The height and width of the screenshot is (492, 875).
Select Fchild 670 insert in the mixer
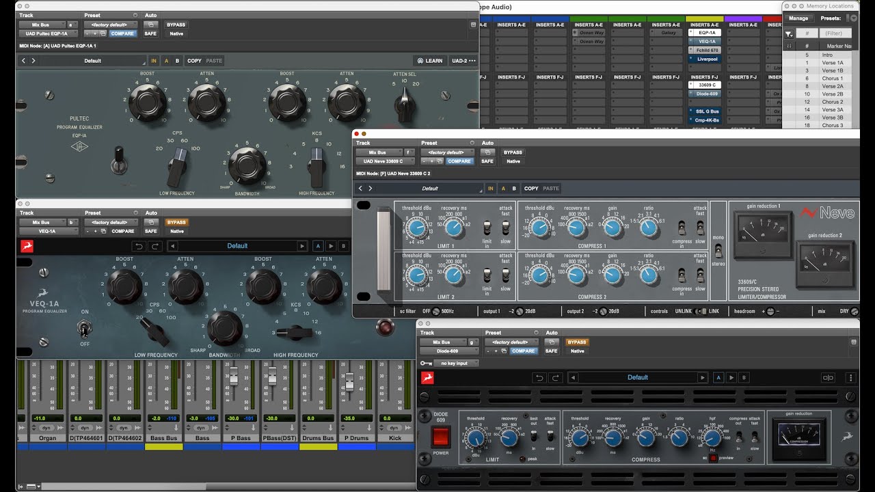click(706, 51)
